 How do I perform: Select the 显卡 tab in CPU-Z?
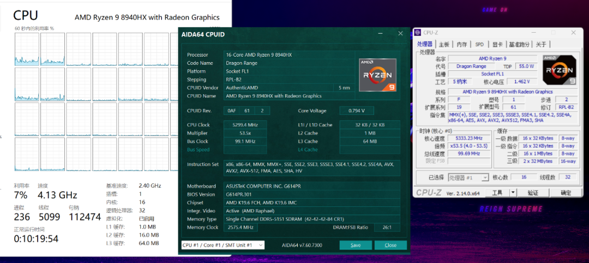(x=497, y=44)
